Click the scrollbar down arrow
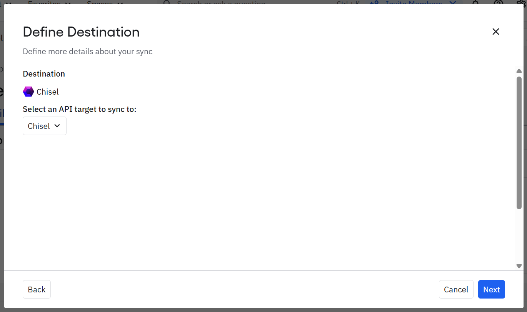The height and width of the screenshot is (312, 527). pyautogui.click(x=519, y=266)
